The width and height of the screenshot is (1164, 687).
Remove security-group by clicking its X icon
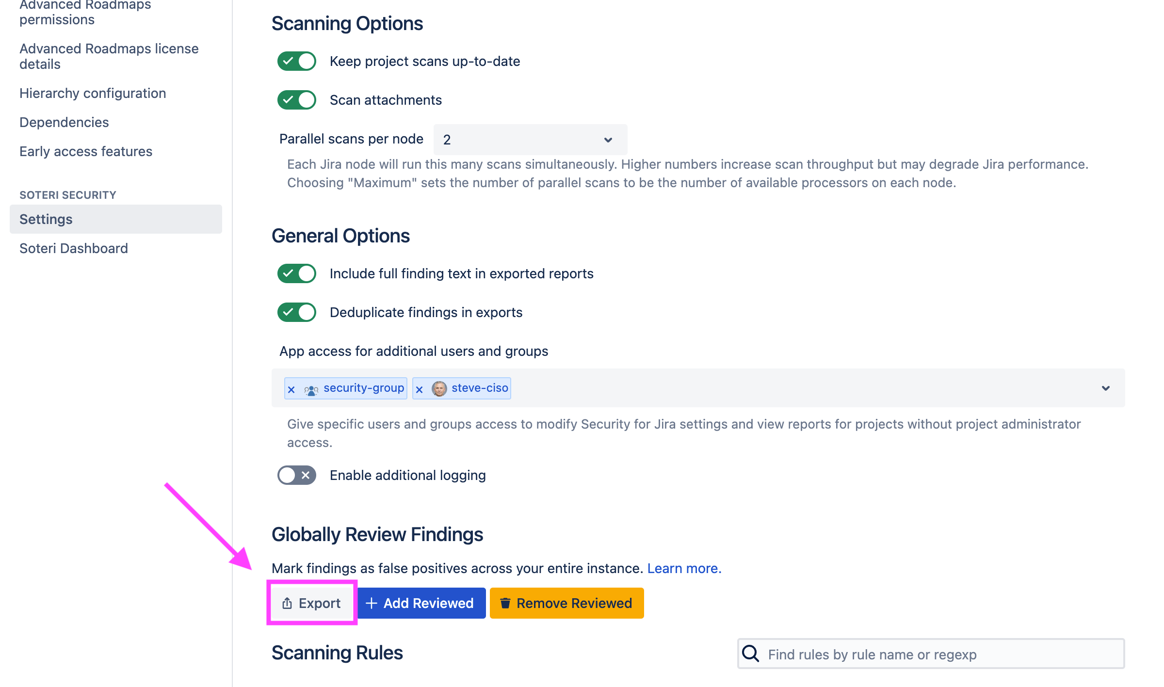291,388
